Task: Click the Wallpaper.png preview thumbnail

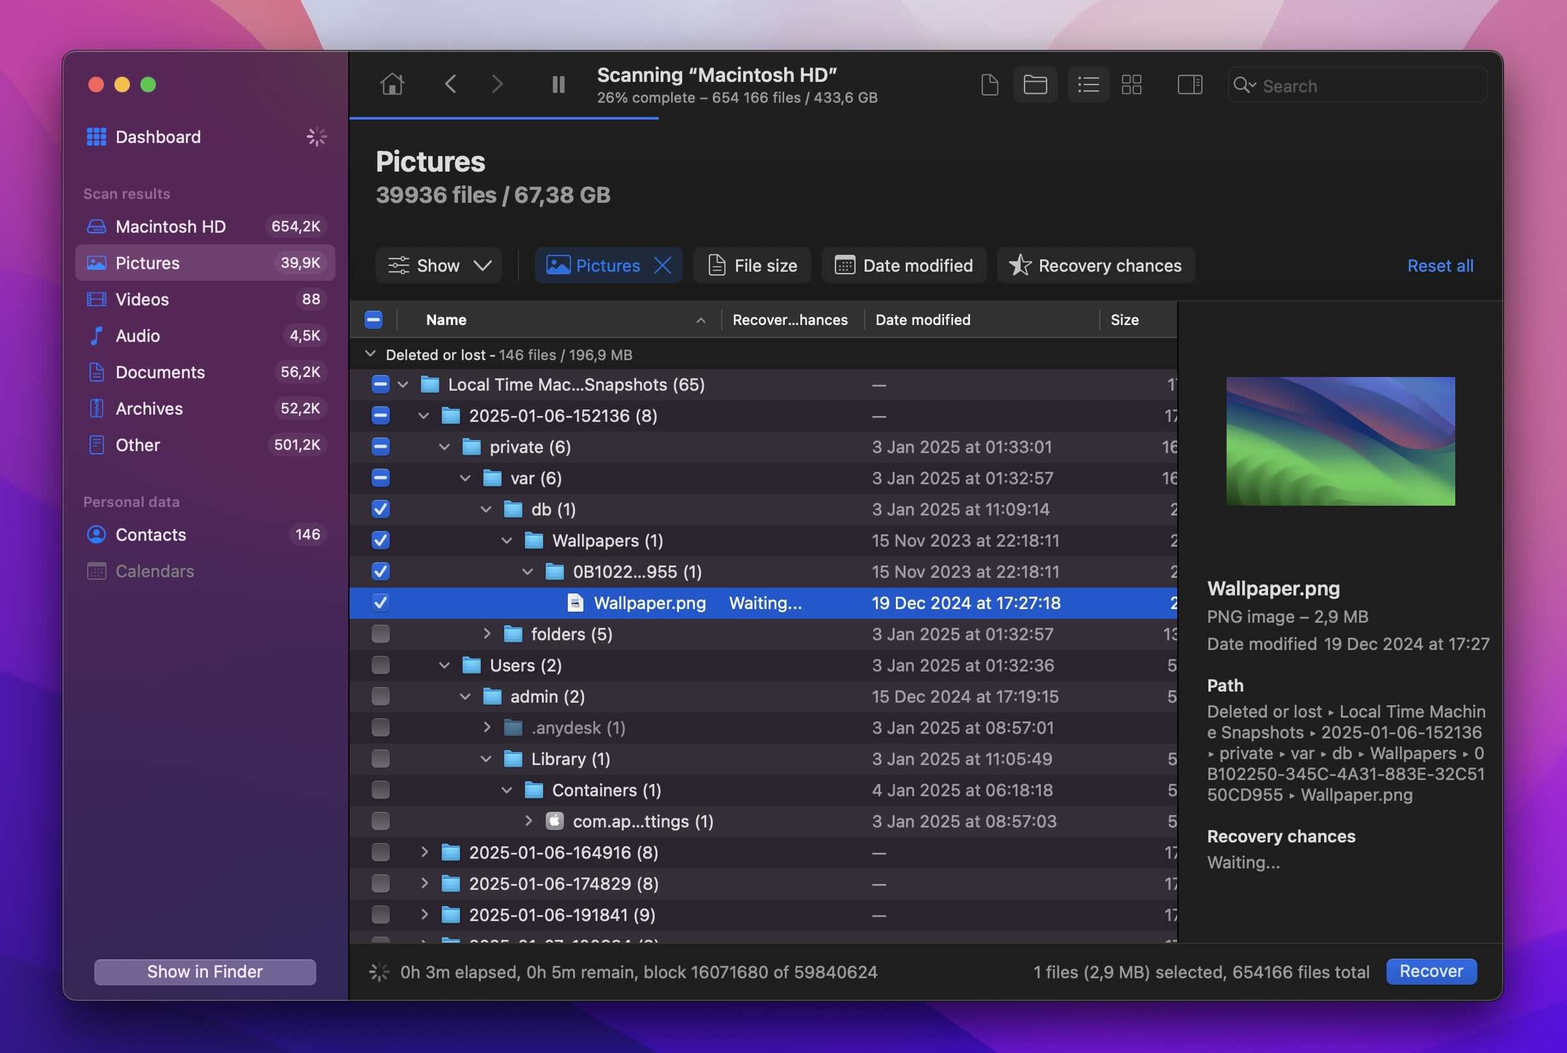Action: (x=1339, y=441)
